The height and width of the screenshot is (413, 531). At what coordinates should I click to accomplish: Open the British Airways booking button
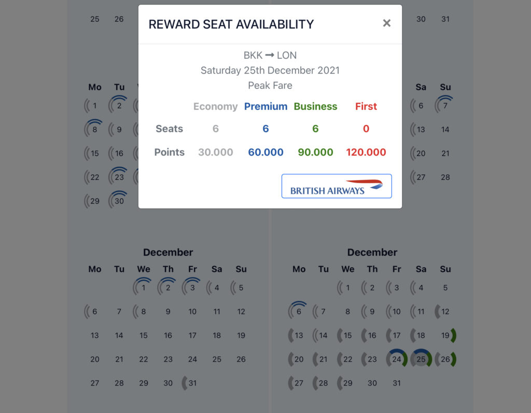[337, 186]
